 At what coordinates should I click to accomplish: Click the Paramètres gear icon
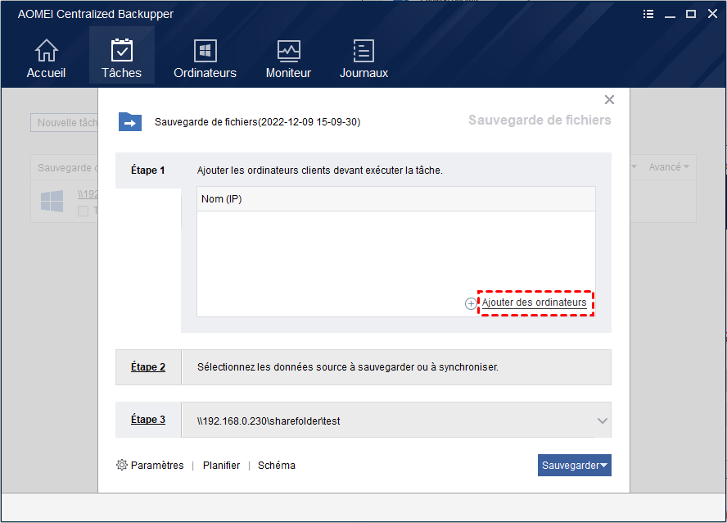point(122,465)
